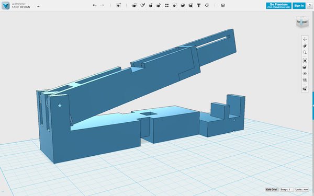314x196 pixels.
Task: Toggle visibility with the eye icon
Action: (x=305, y=74)
